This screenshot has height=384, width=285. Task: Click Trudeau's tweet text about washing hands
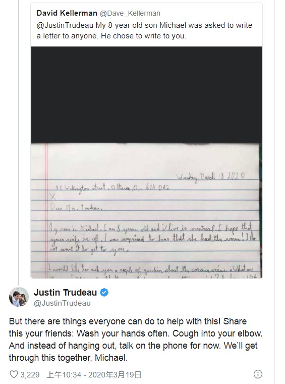point(136,340)
